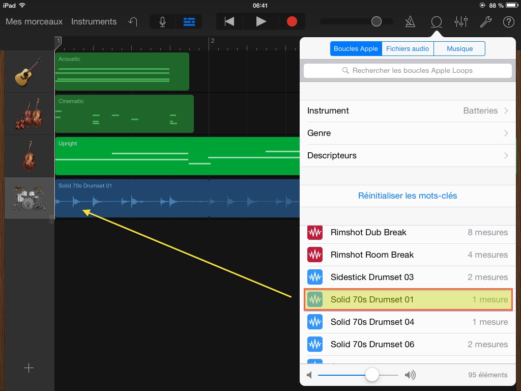Click the low volume speaker icon
Screen dimensions: 521x391
coord(309,375)
